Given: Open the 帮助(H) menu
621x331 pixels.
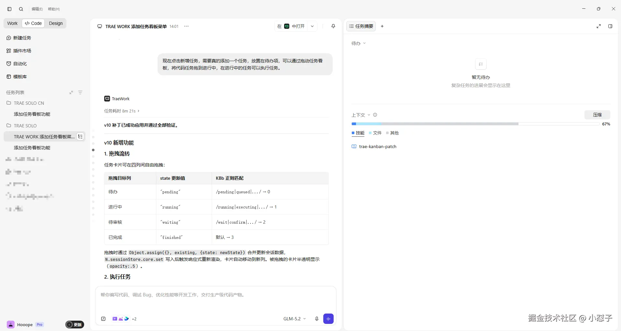Looking at the screenshot, I should [x=54, y=9].
